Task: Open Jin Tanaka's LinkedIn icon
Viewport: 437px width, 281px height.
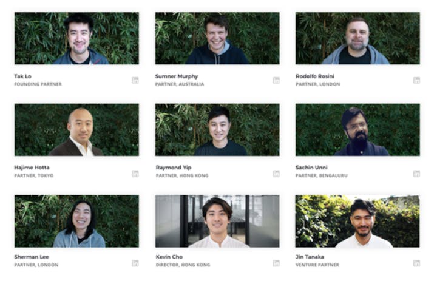Action: pyautogui.click(x=416, y=263)
